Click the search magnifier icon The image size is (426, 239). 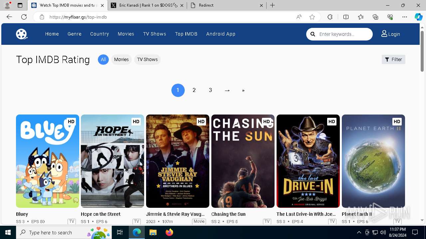click(313, 34)
